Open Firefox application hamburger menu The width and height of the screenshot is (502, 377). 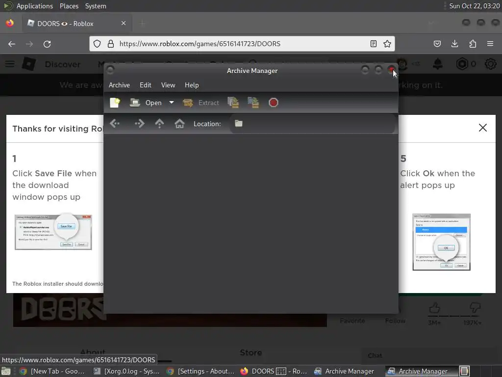[490, 44]
